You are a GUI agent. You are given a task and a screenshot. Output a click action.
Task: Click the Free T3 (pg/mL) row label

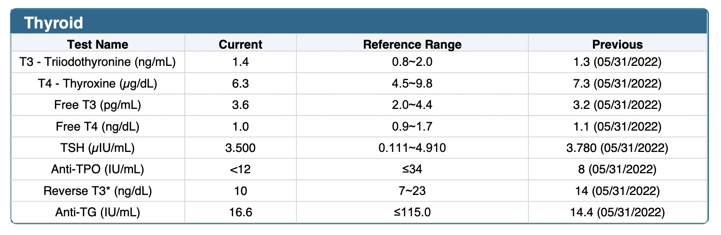click(98, 105)
